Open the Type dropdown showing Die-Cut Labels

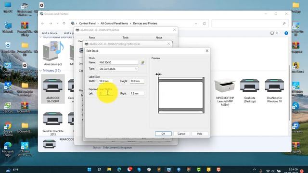[118, 69]
